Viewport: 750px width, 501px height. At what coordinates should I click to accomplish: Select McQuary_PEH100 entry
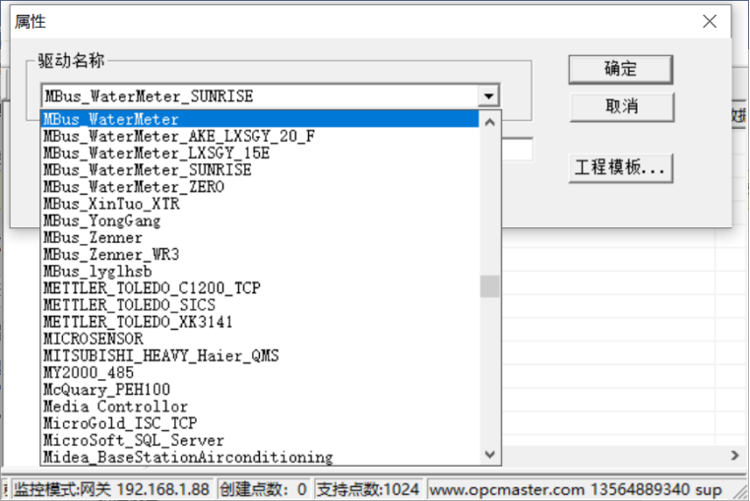pyautogui.click(x=260, y=390)
